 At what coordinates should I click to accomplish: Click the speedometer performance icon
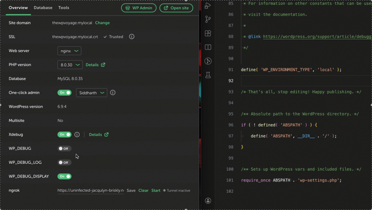click(208, 62)
